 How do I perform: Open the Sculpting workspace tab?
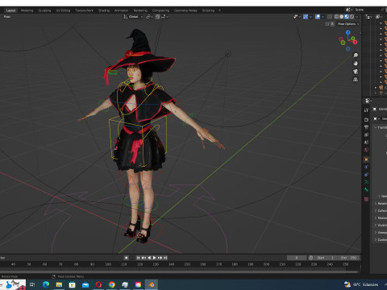tap(44, 10)
